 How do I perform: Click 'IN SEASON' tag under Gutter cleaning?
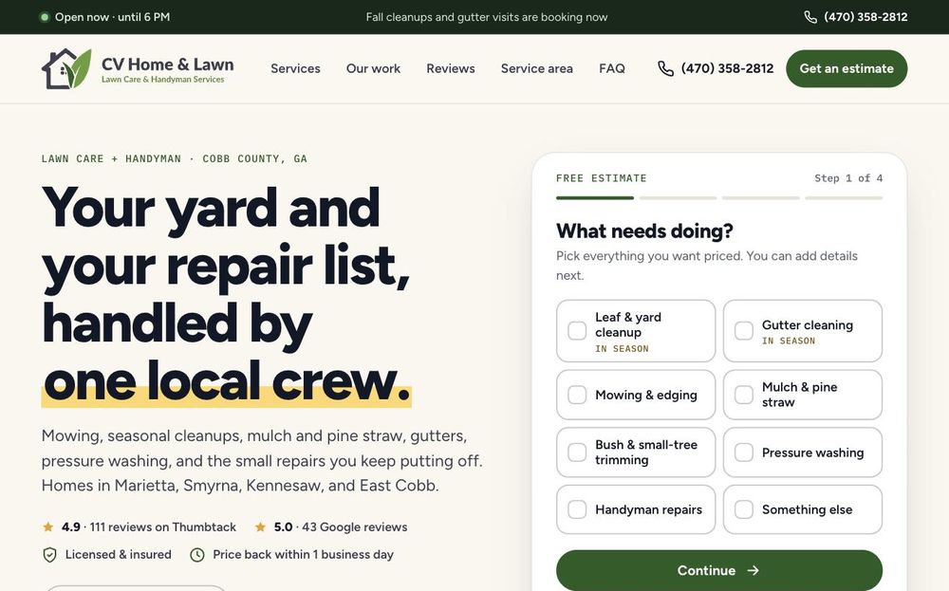click(x=789, y=342)
